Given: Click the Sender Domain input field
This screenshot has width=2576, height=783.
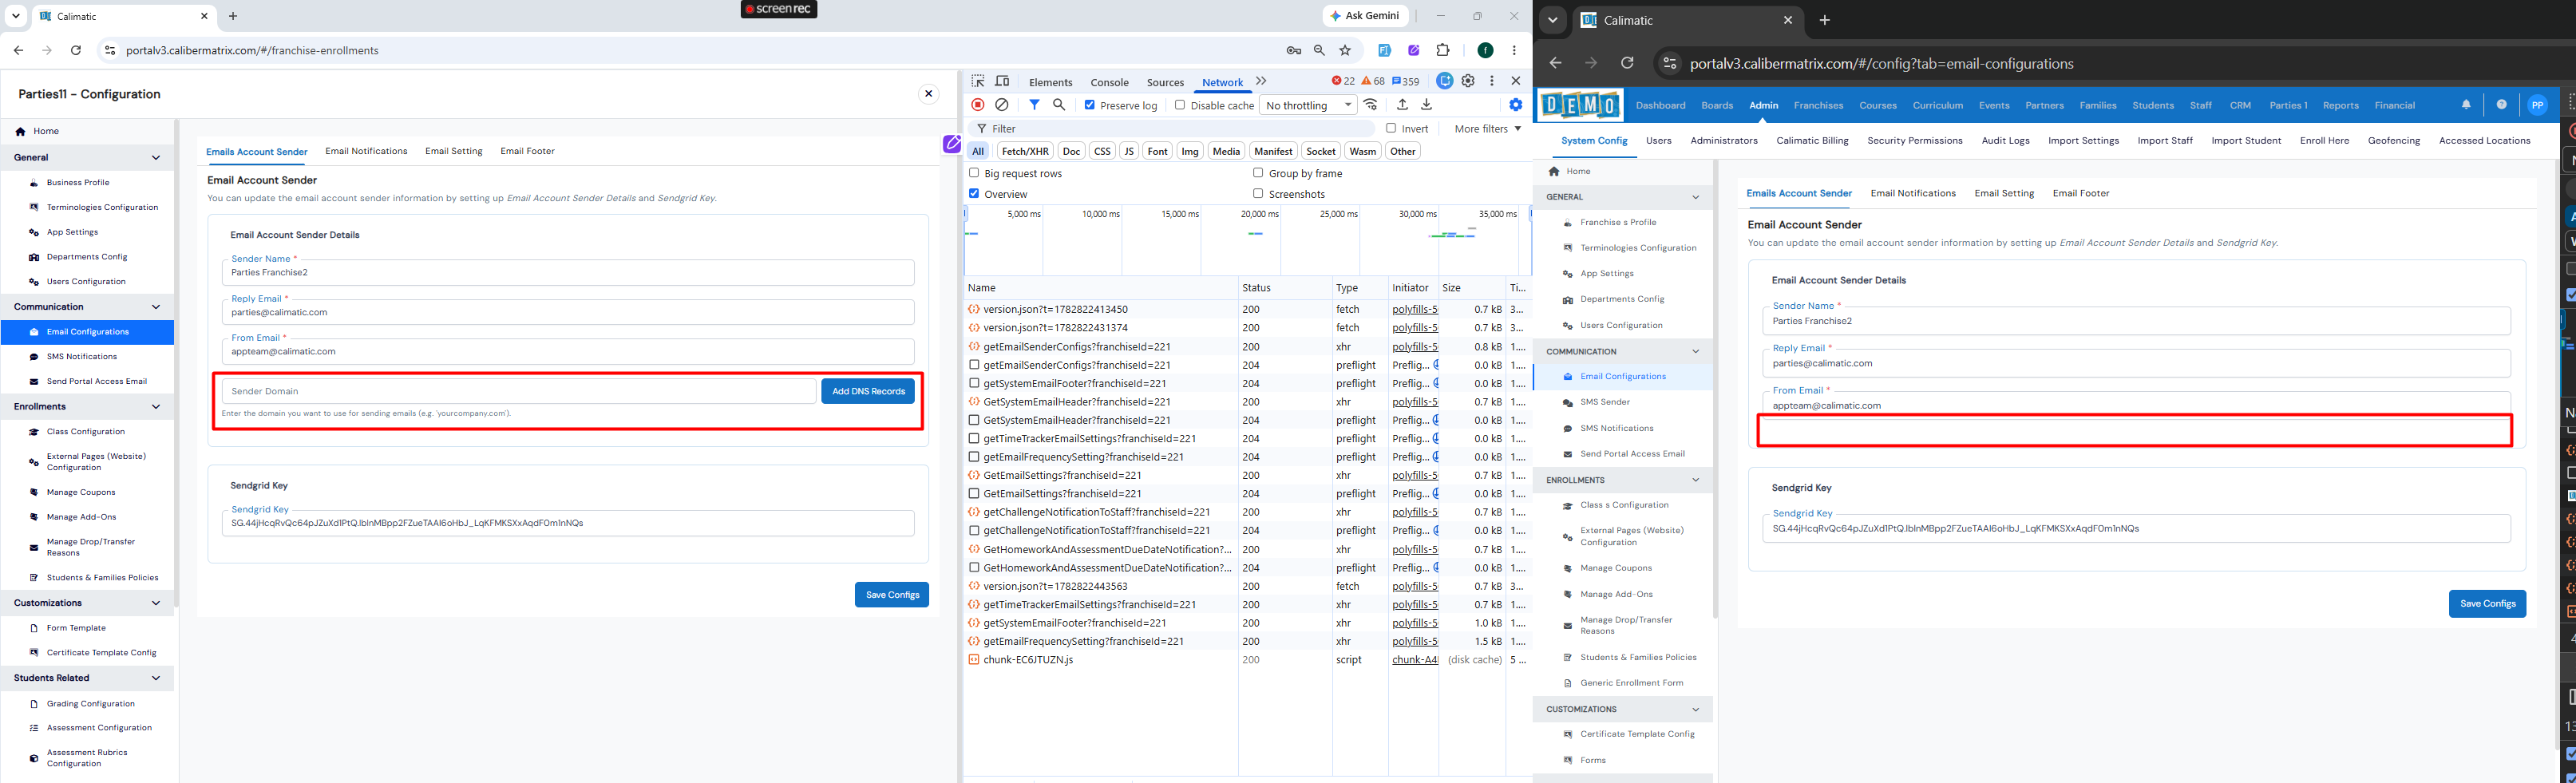Looking at the screenshot, I should (x=519, y=391).
